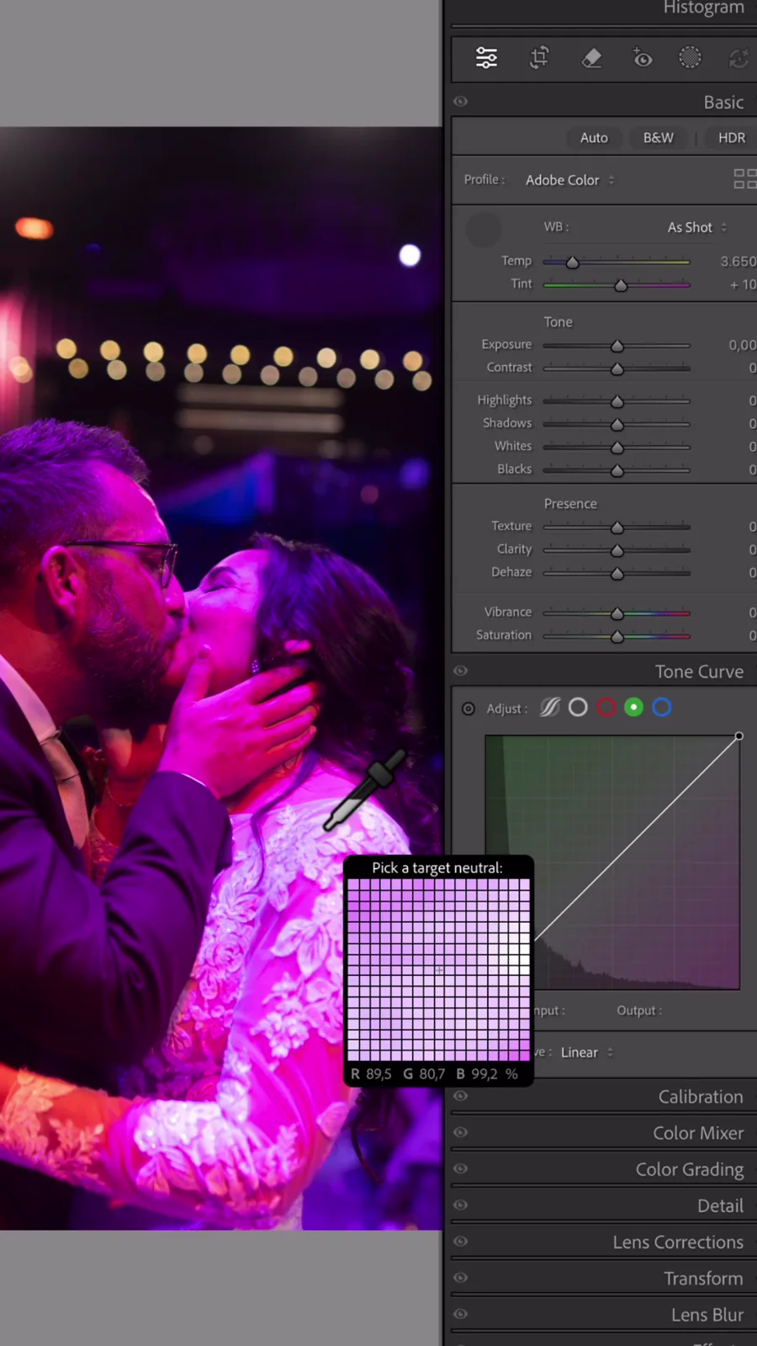This screenshot has height=1346, width=757.
Task: Toggle Color Mixer panel visibility eye
Action: coord(460,1131)
